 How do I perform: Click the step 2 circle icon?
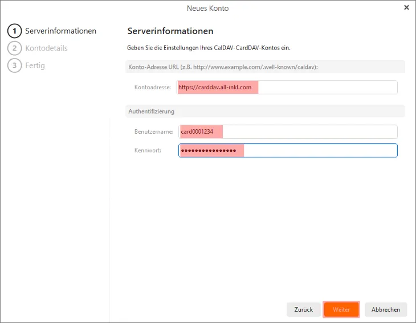(14, 48)
